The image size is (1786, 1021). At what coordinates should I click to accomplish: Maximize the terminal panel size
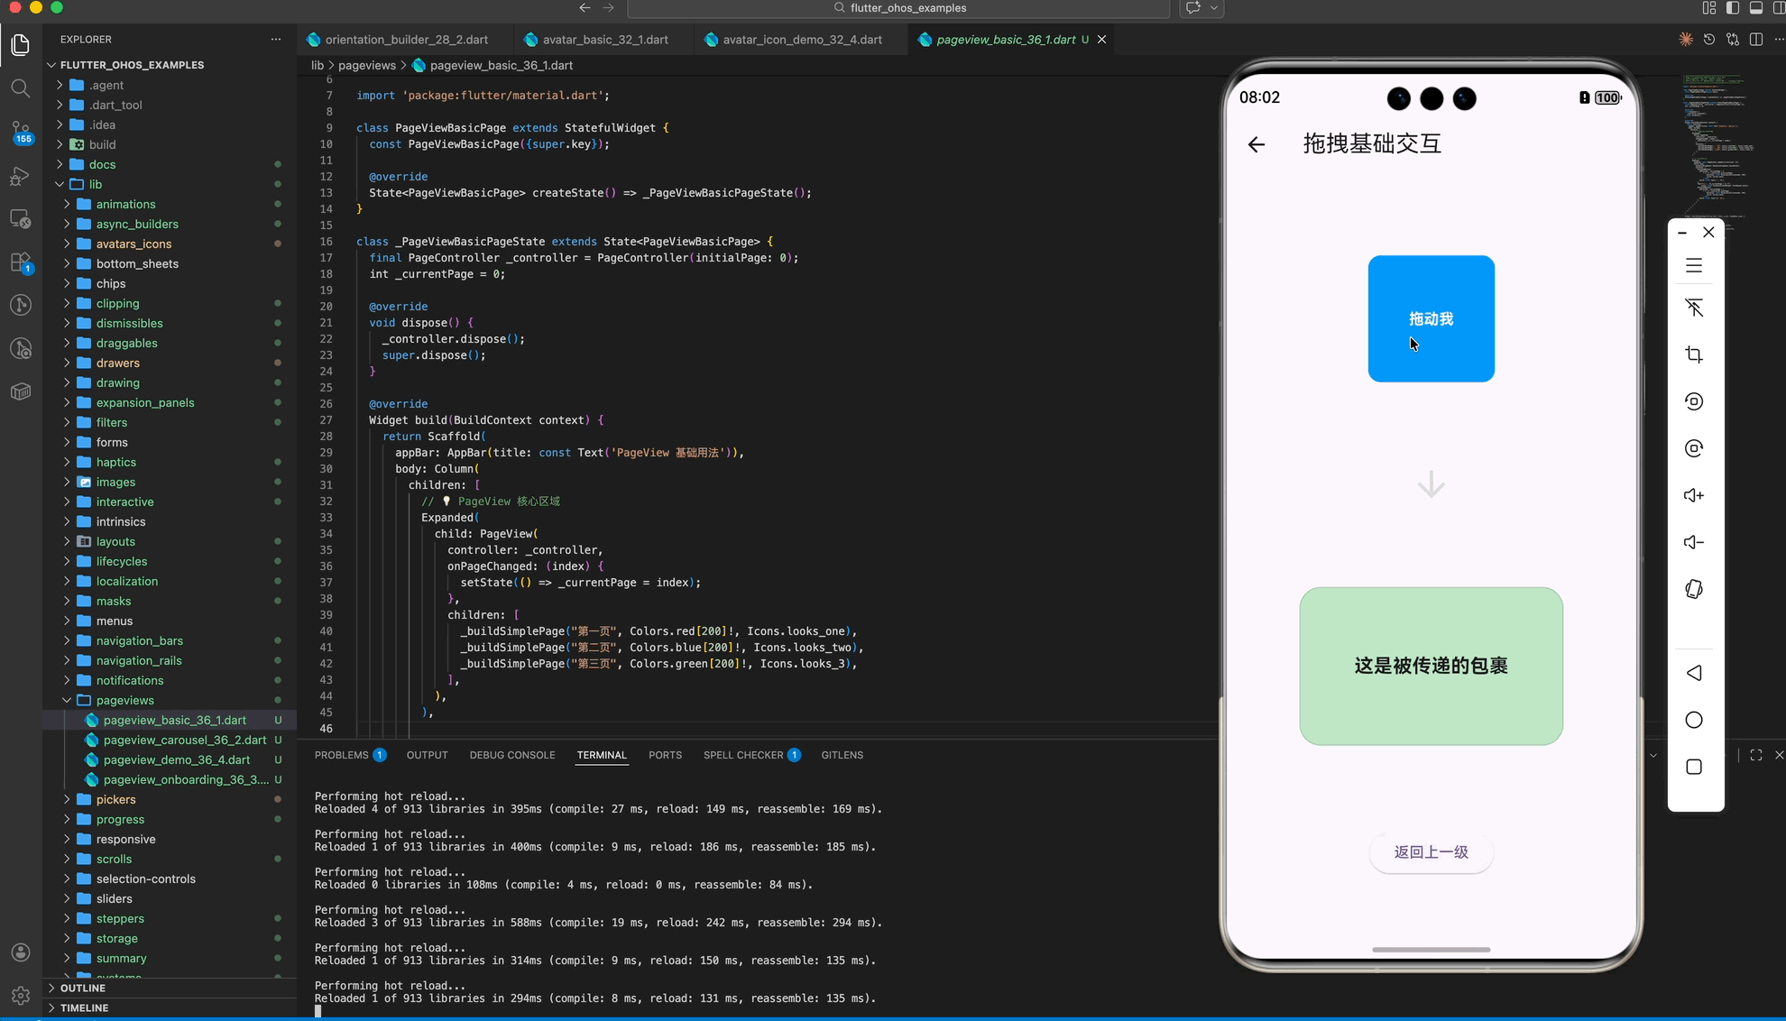click(1755, 755)
